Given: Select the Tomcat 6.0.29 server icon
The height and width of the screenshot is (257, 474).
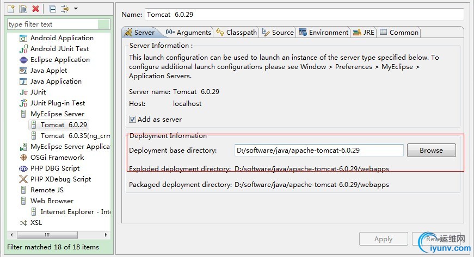Looking at the screenshot, I should (x=34, y=125).
